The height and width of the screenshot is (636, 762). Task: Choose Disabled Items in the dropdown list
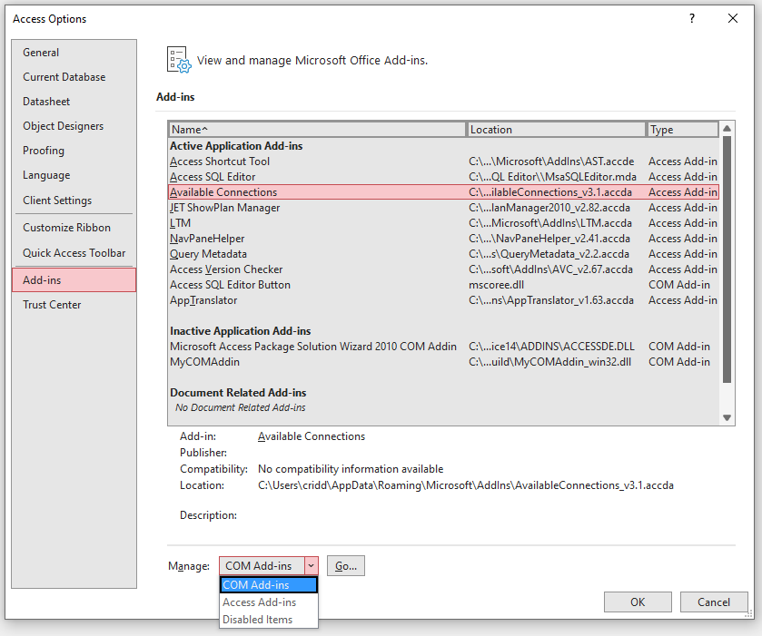[x=269, y=620]
